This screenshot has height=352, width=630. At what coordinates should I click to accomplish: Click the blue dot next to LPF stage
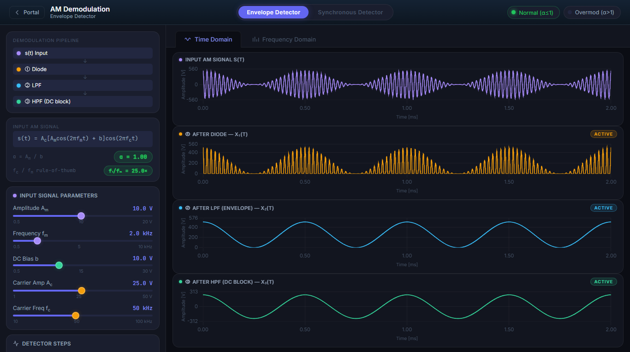click(18, 85)
